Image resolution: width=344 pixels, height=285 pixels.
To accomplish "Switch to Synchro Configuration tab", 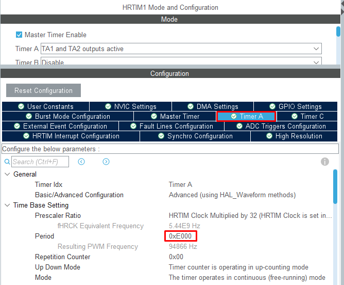I will [x=195, y=136].
